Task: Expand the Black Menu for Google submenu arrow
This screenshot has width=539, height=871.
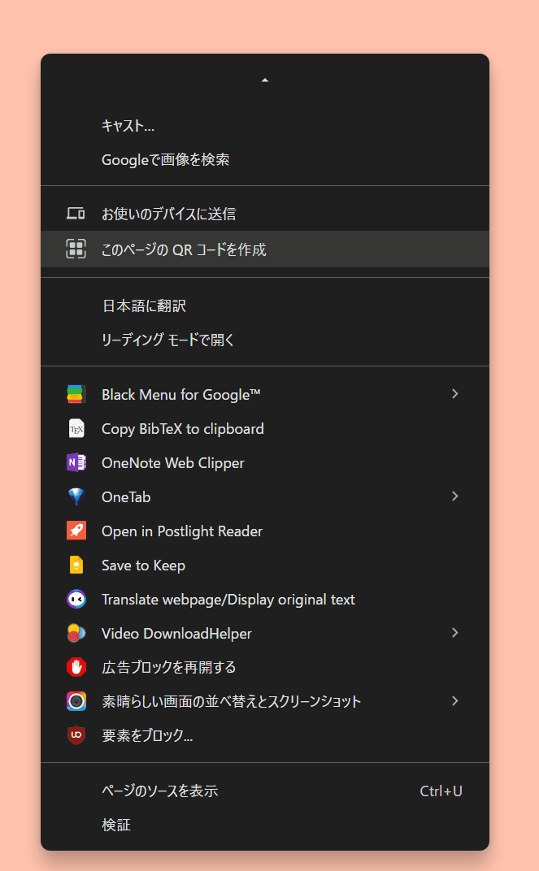Action: click(454, 394)
